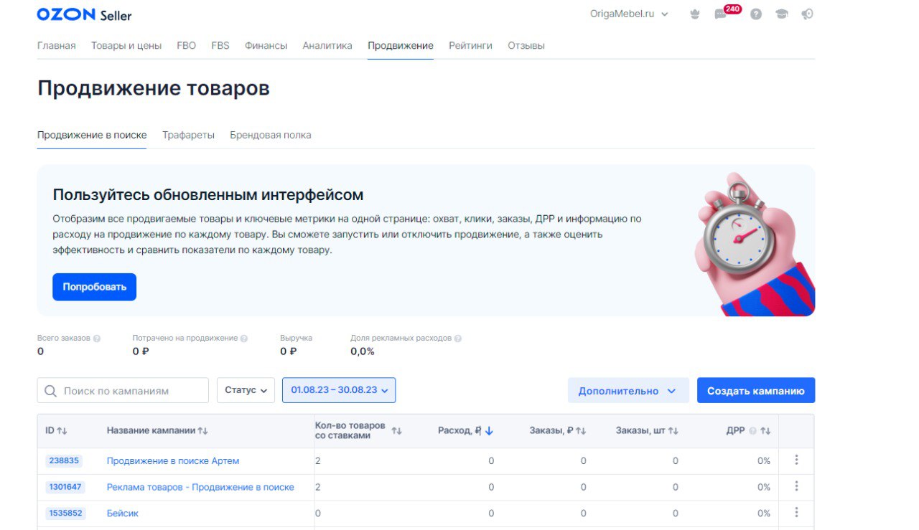Screen dimensions: 919x530
Task: Open the Статус filter dropdown
Action: pos(246,390)
